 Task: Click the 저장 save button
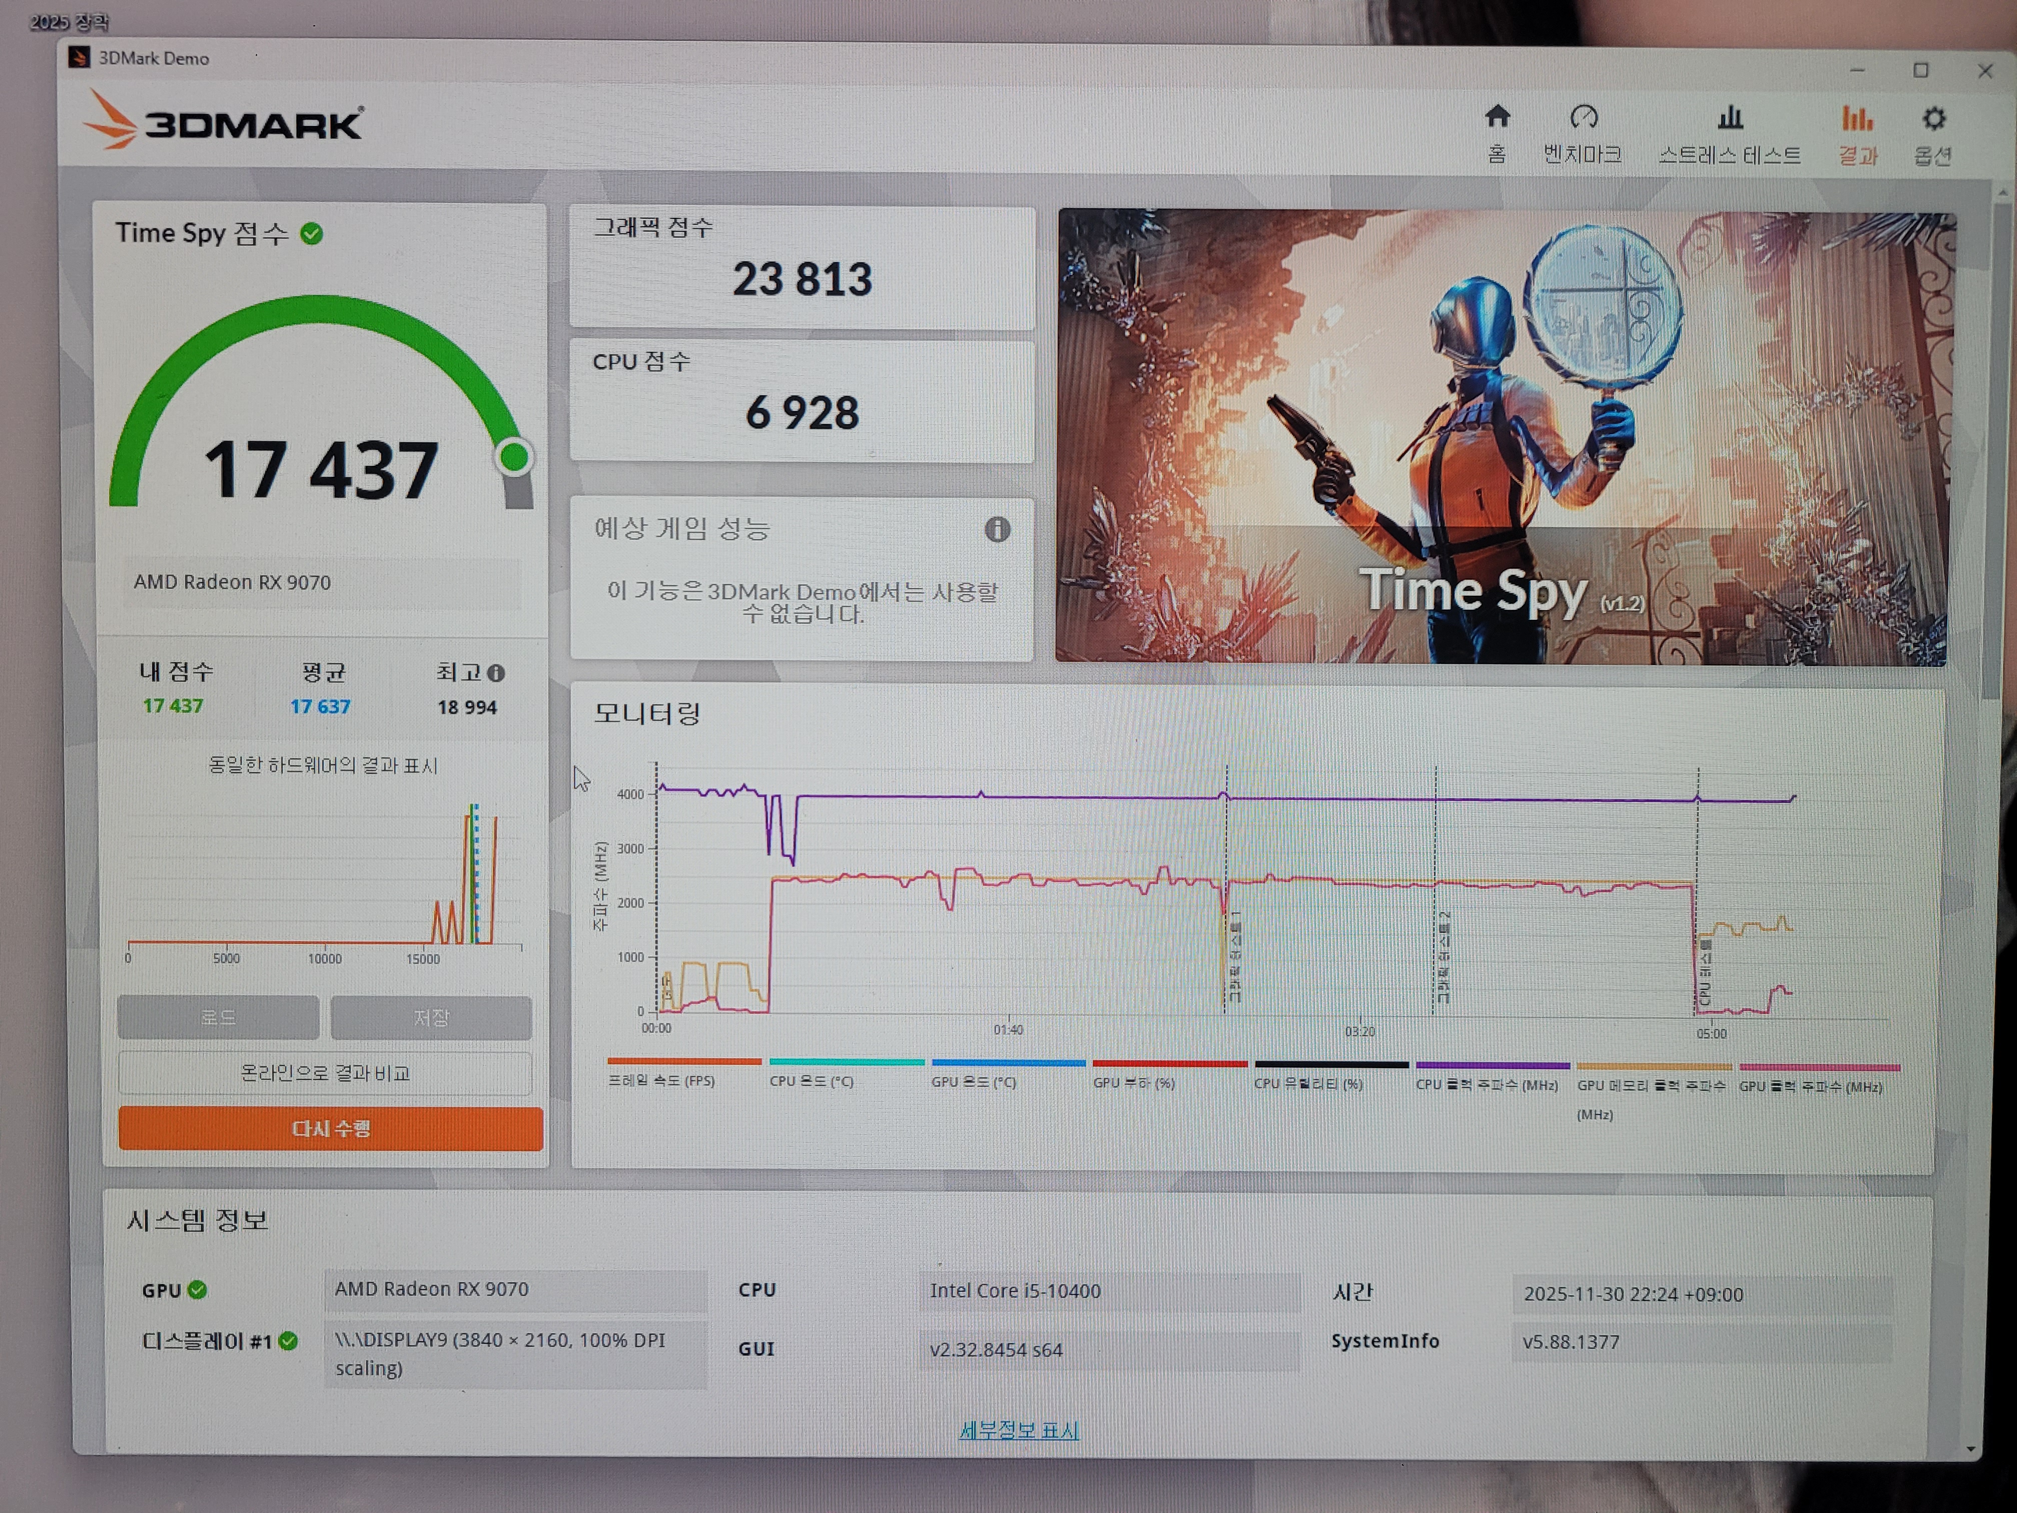click(x=430, y=1017)
